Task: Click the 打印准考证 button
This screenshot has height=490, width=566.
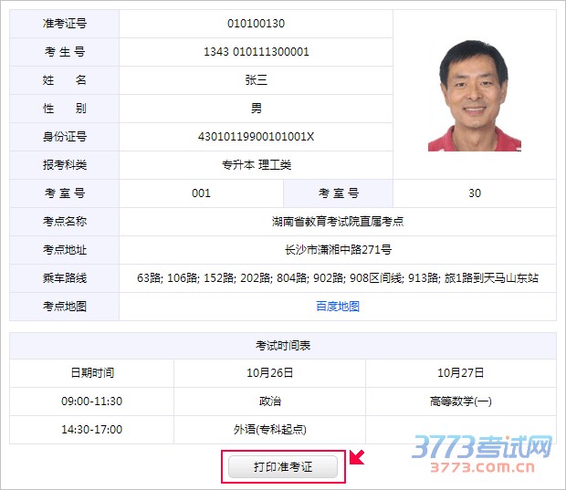Action: [x=283, y=466]
